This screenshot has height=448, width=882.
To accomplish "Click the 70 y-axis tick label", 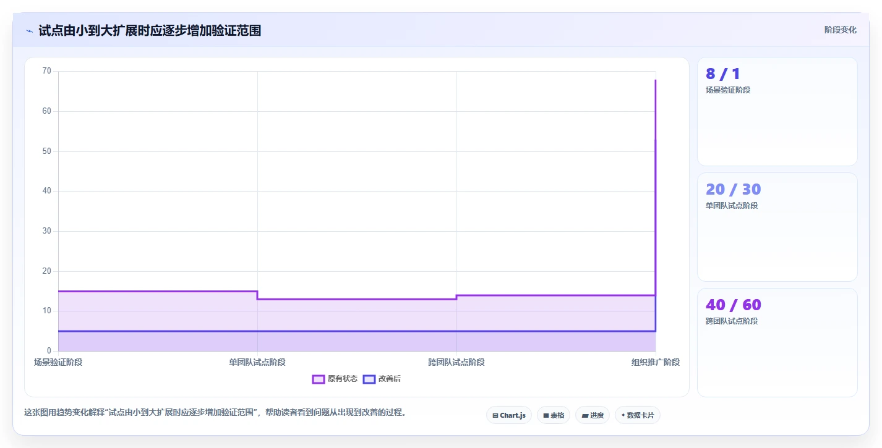I will coord(47,71).
